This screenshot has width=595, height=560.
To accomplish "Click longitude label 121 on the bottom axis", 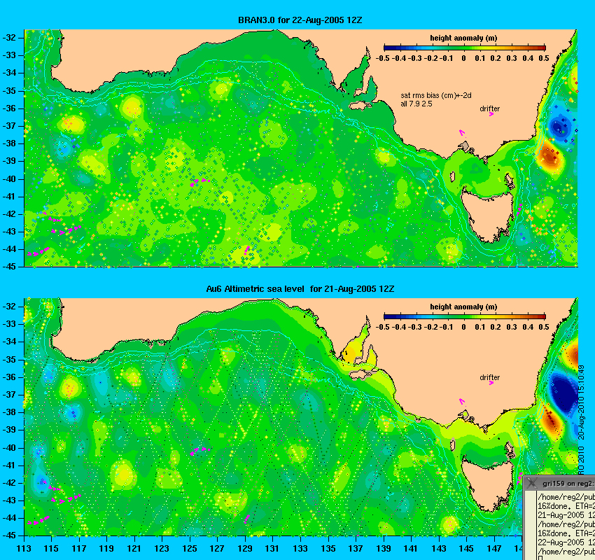I will 134,548.
